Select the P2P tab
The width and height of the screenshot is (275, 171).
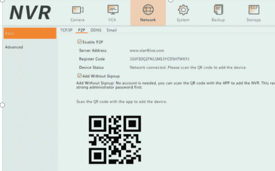[82, 30]
